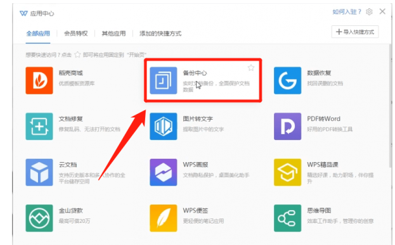Close the 应用中心 window
This screenshot has width=395, height=245.
[x=382, y=11]
